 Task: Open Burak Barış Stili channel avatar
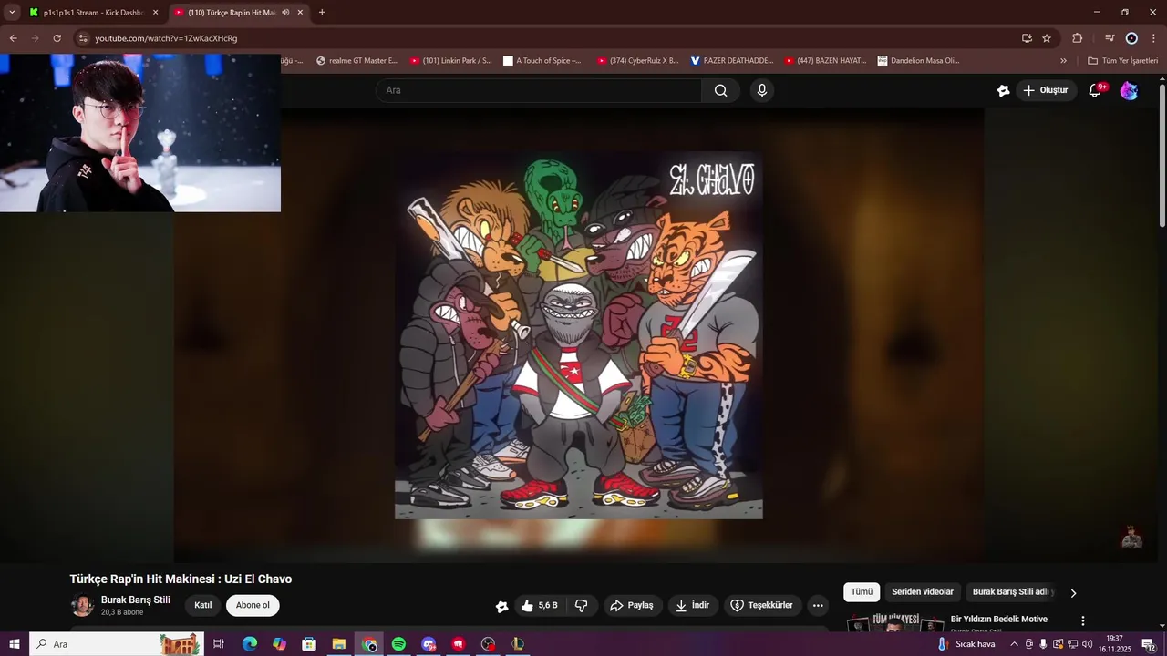click(x=82, y=605)
